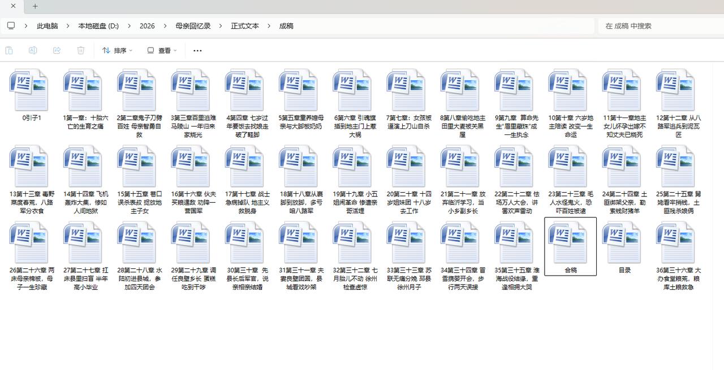Image resolution: width=724 pixels, height=370 pixels.
Task: Select the 7第七章：女孩被逼演 document icon
Action: pyautogui.click(x=407, y=90)
